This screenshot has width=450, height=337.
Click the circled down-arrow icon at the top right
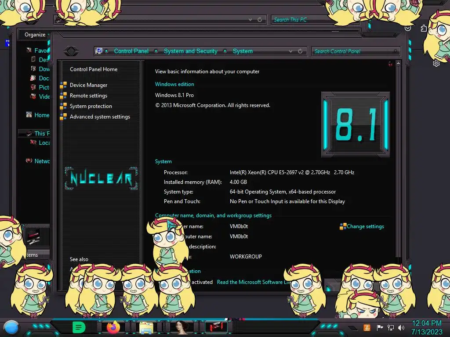(x=408, y=28)
